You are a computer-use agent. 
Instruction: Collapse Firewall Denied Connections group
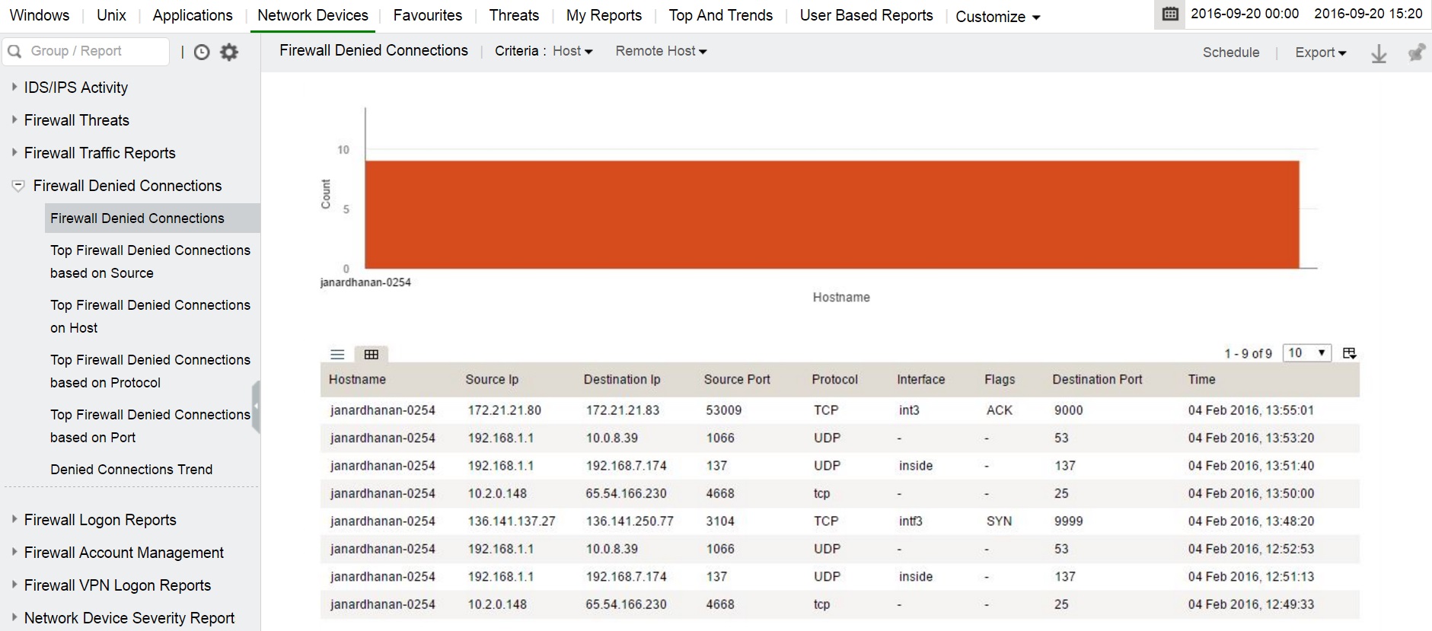click(x=18, y=186)
